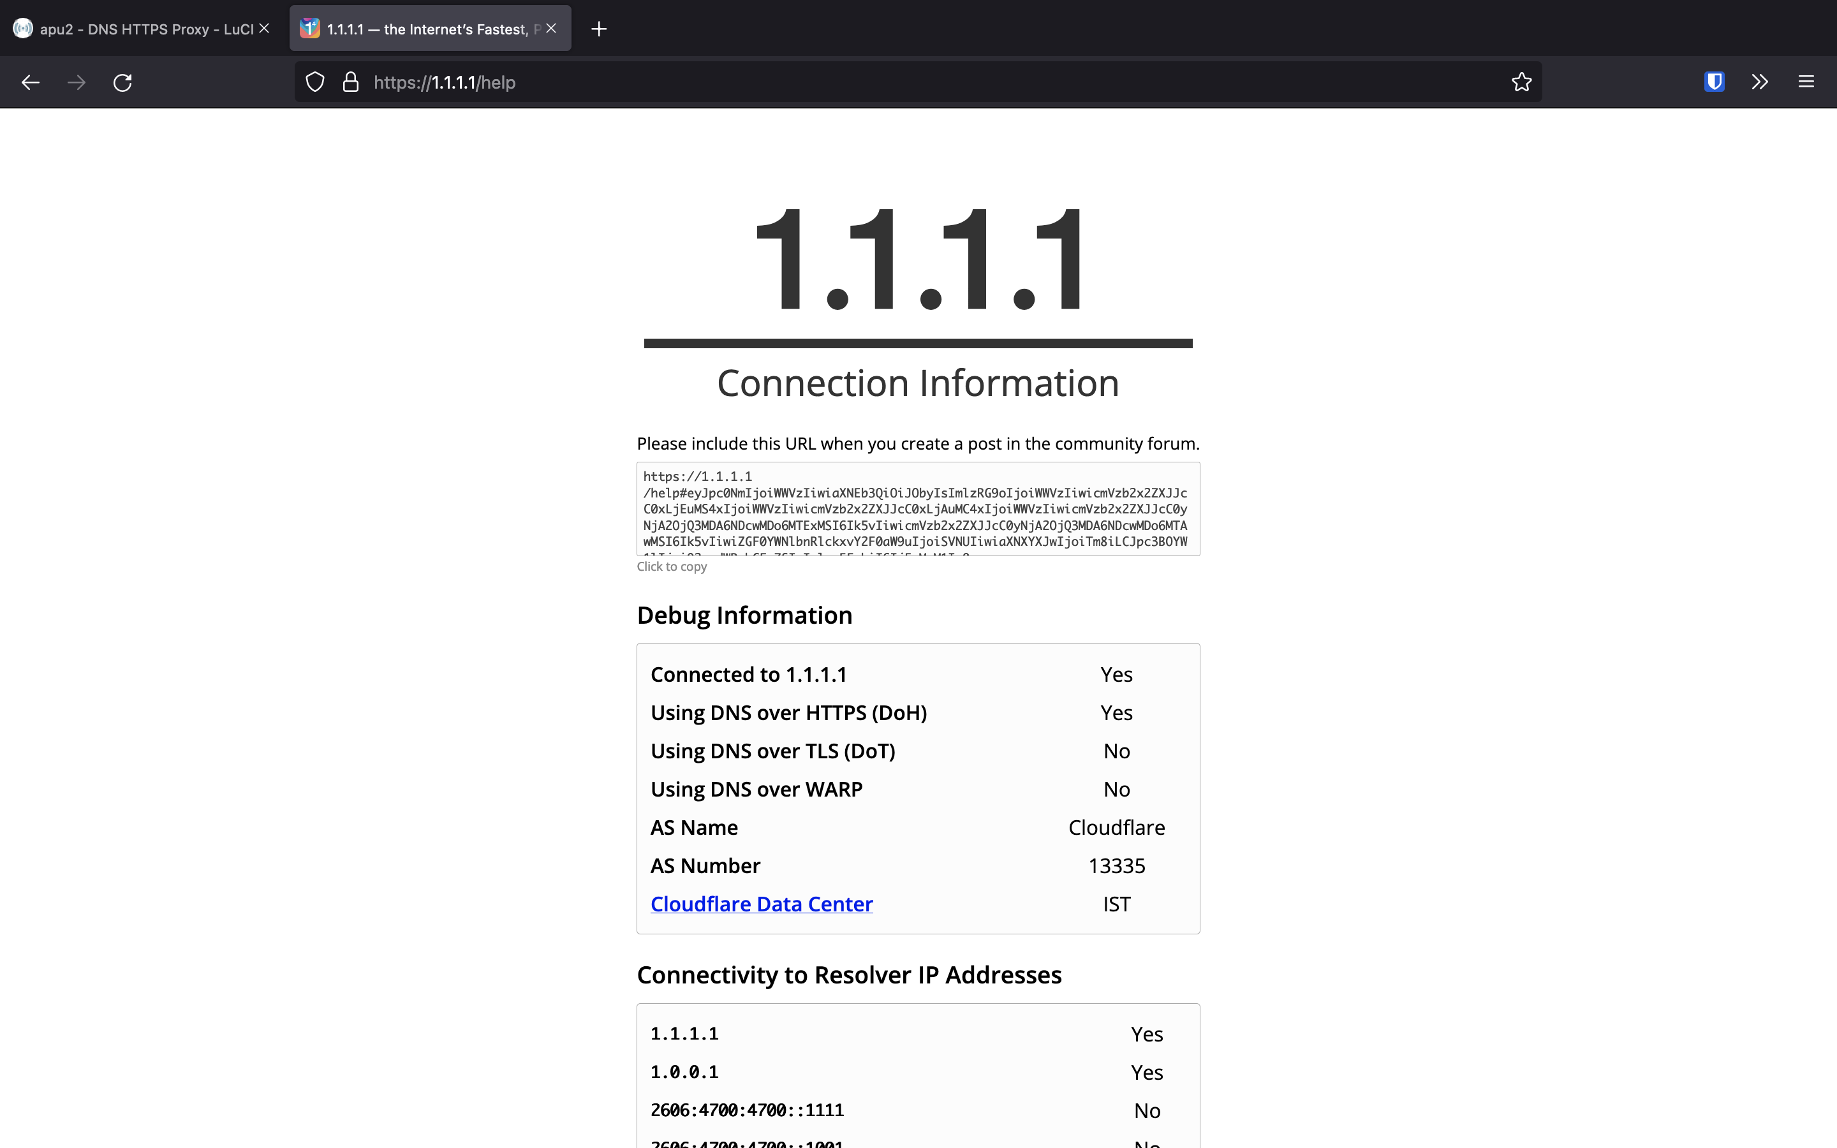Click No value beside 2606:4700:4700::1111
This screenshot has width=1837, height=1148.
pyautogui.click(x=1146, y=1111)
